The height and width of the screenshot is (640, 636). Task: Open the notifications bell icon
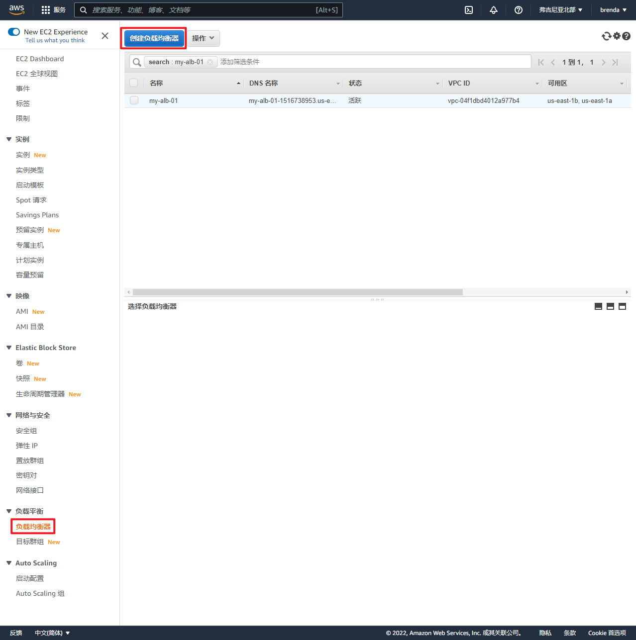click(494, 10)
